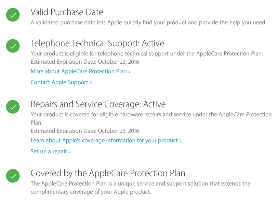
Task: Click the Valid Purchase Date heading
Action: [x=67, y=12]
